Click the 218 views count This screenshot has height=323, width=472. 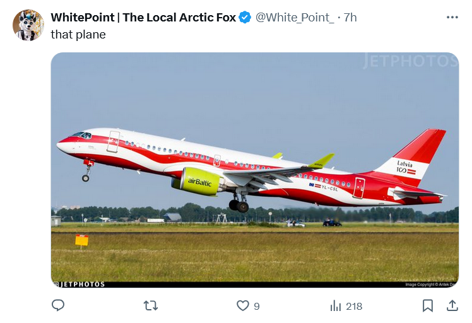354,306
